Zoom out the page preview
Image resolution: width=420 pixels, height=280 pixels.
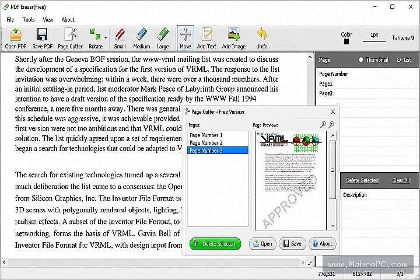331,125
